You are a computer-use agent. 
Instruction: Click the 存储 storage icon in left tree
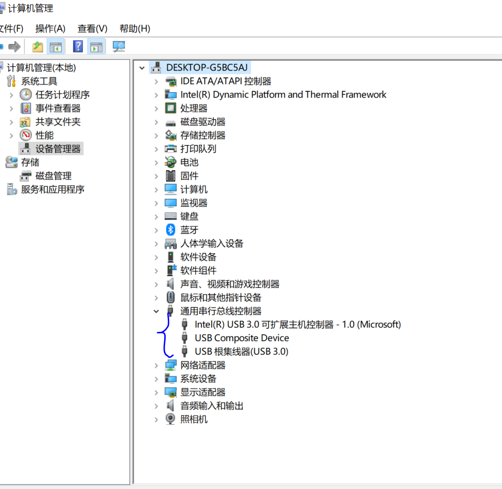click(x=12, y=162)
